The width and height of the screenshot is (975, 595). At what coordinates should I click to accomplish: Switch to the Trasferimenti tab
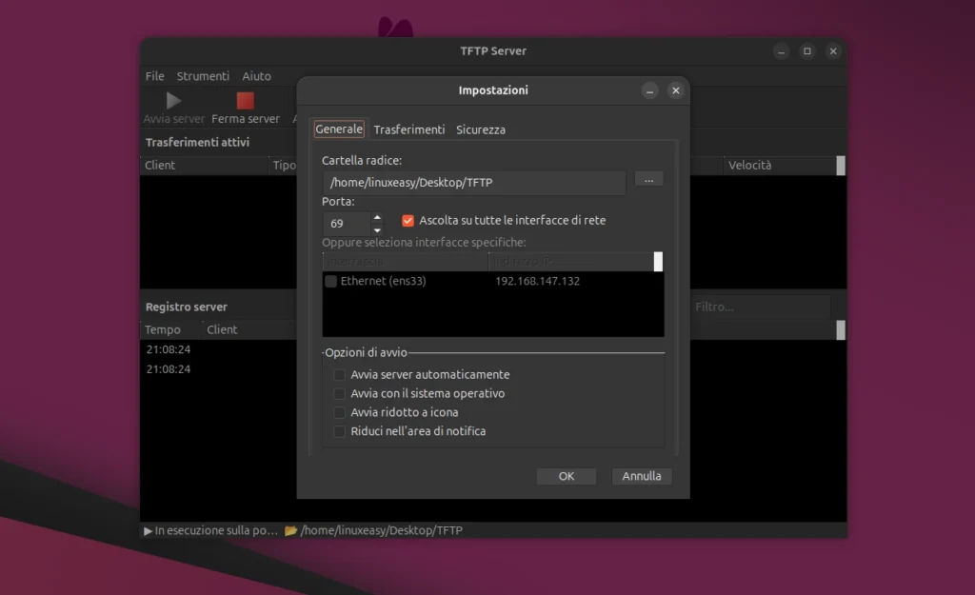pos(410,129)
